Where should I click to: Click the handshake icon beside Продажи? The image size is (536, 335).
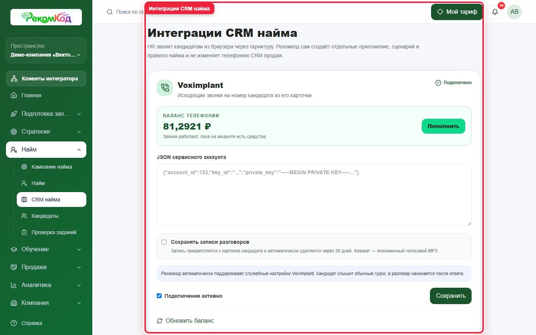click(14, 267)
